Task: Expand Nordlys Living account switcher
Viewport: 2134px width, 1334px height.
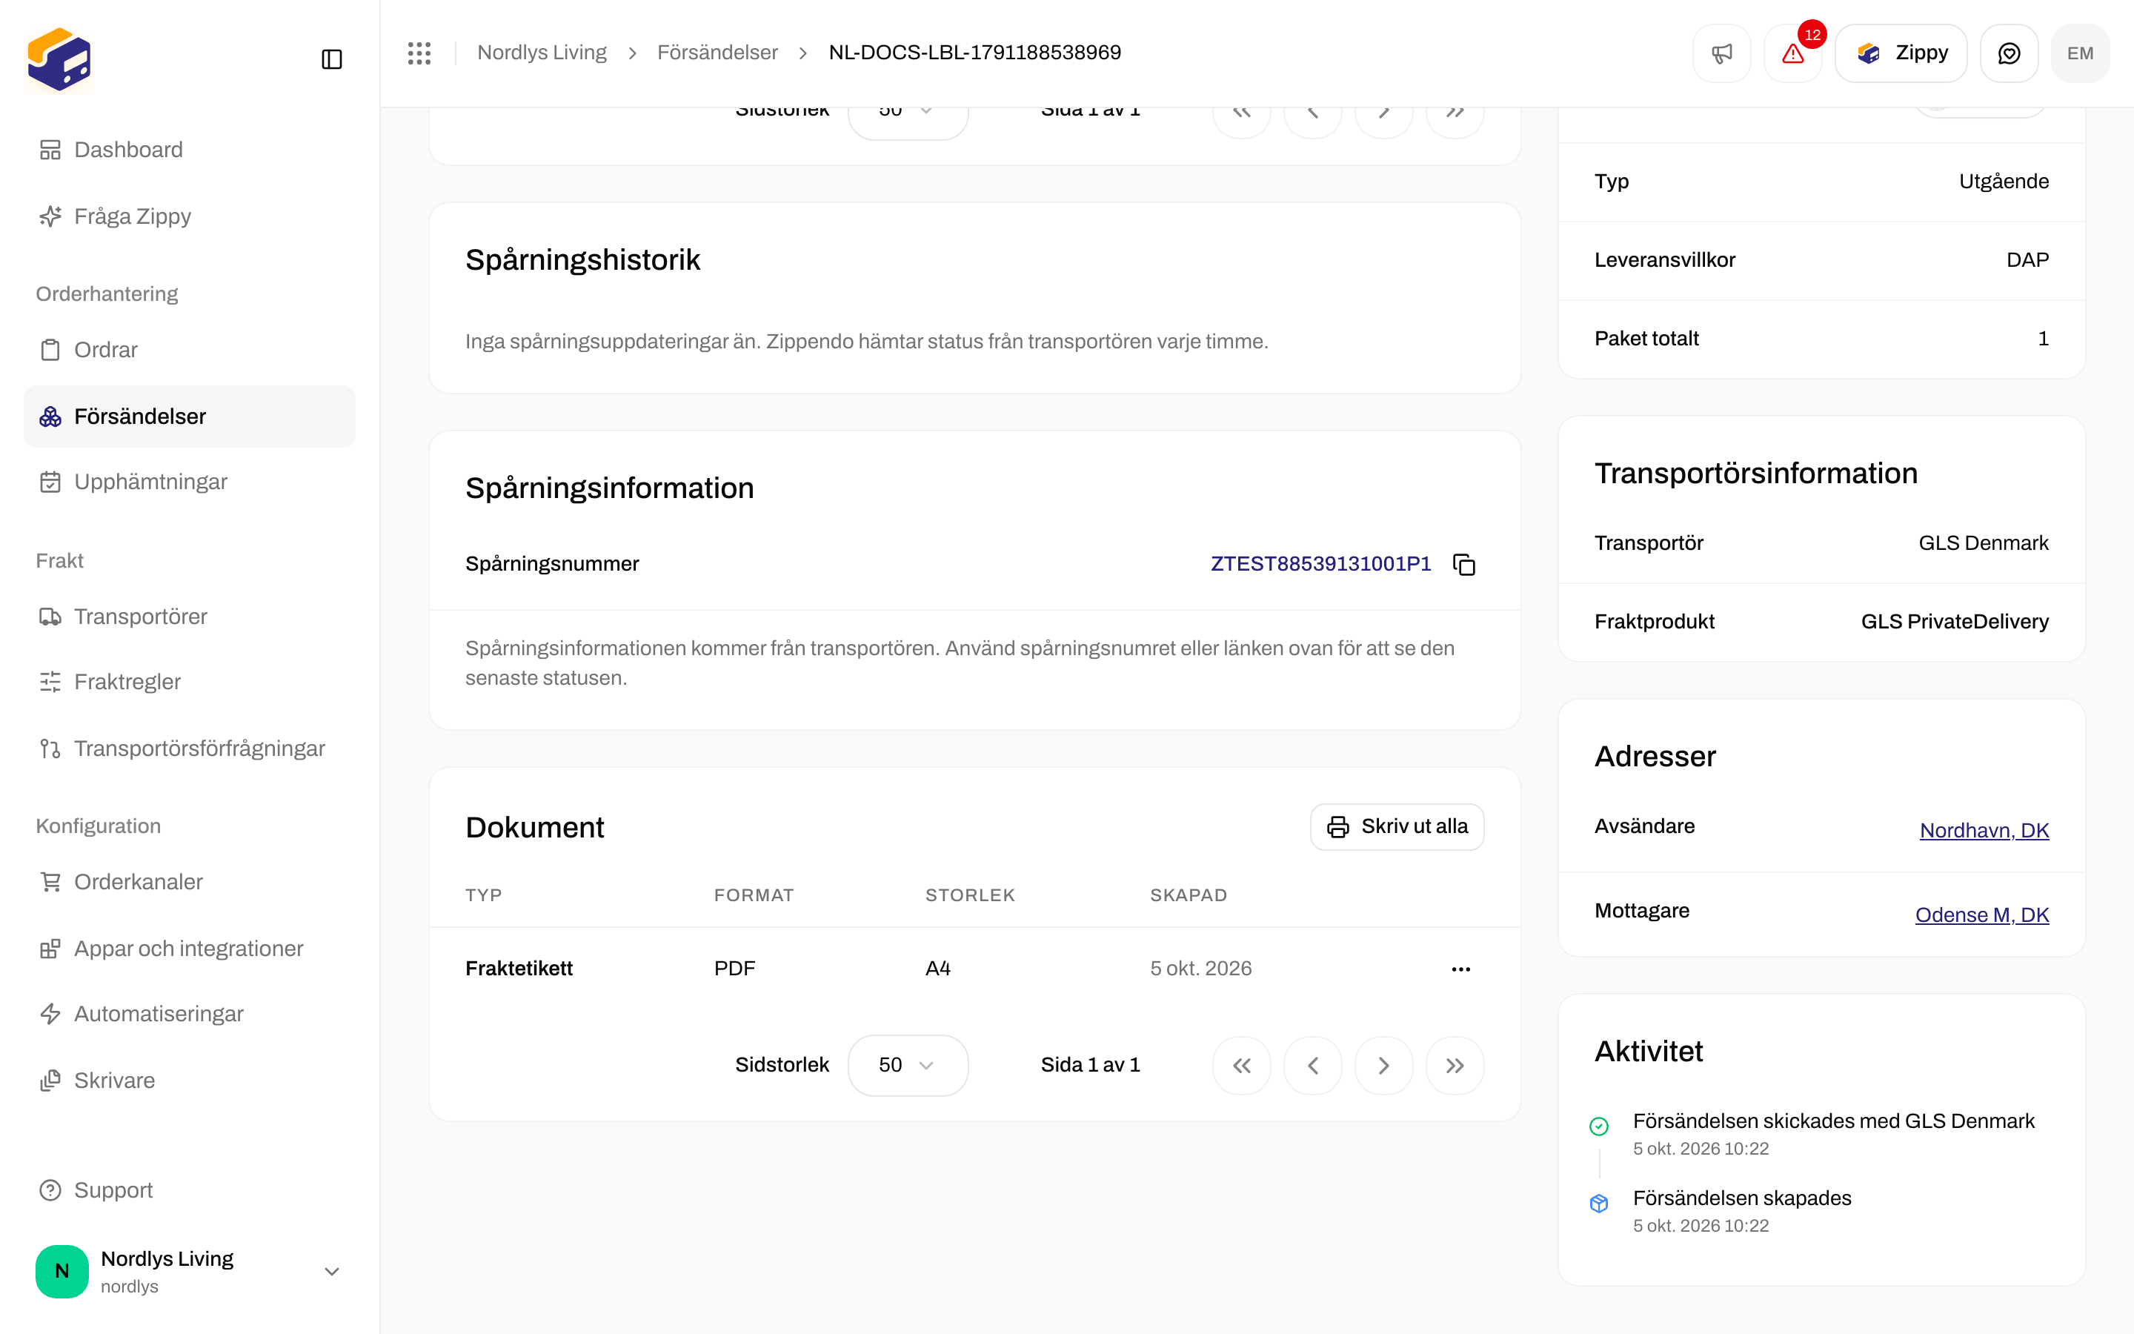Action: coord(190,1271)
